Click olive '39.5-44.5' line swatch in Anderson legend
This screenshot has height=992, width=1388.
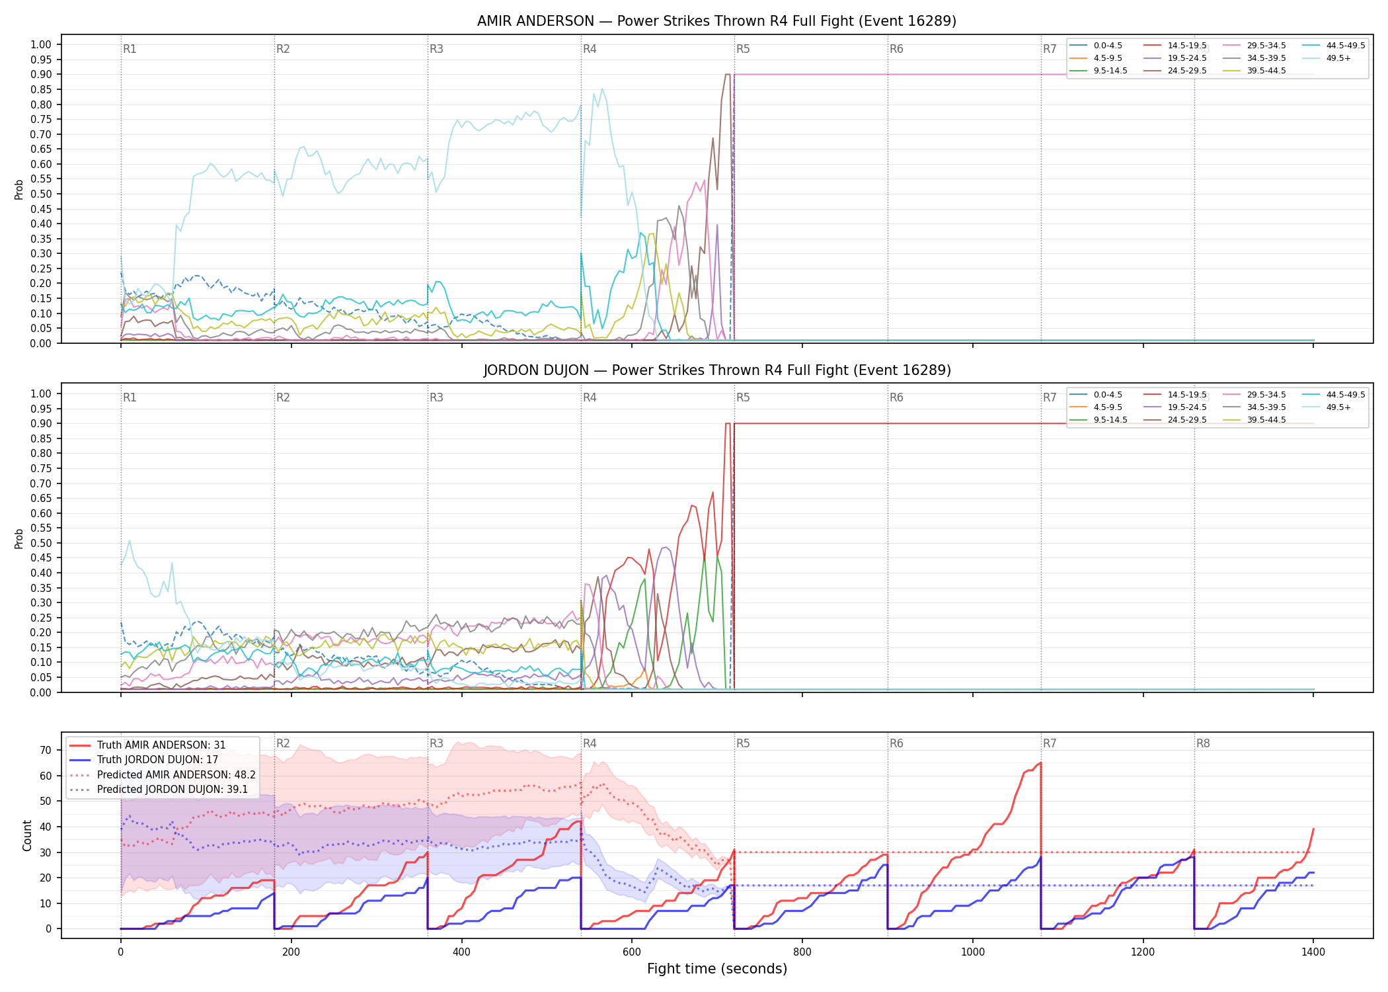[1231, 71]
